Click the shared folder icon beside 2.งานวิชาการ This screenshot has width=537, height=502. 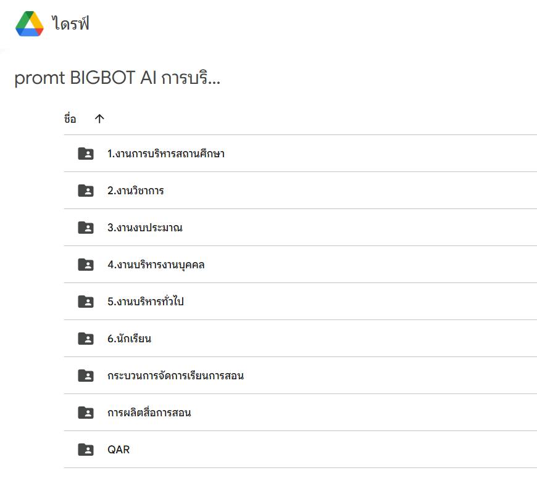click(86, 191)
